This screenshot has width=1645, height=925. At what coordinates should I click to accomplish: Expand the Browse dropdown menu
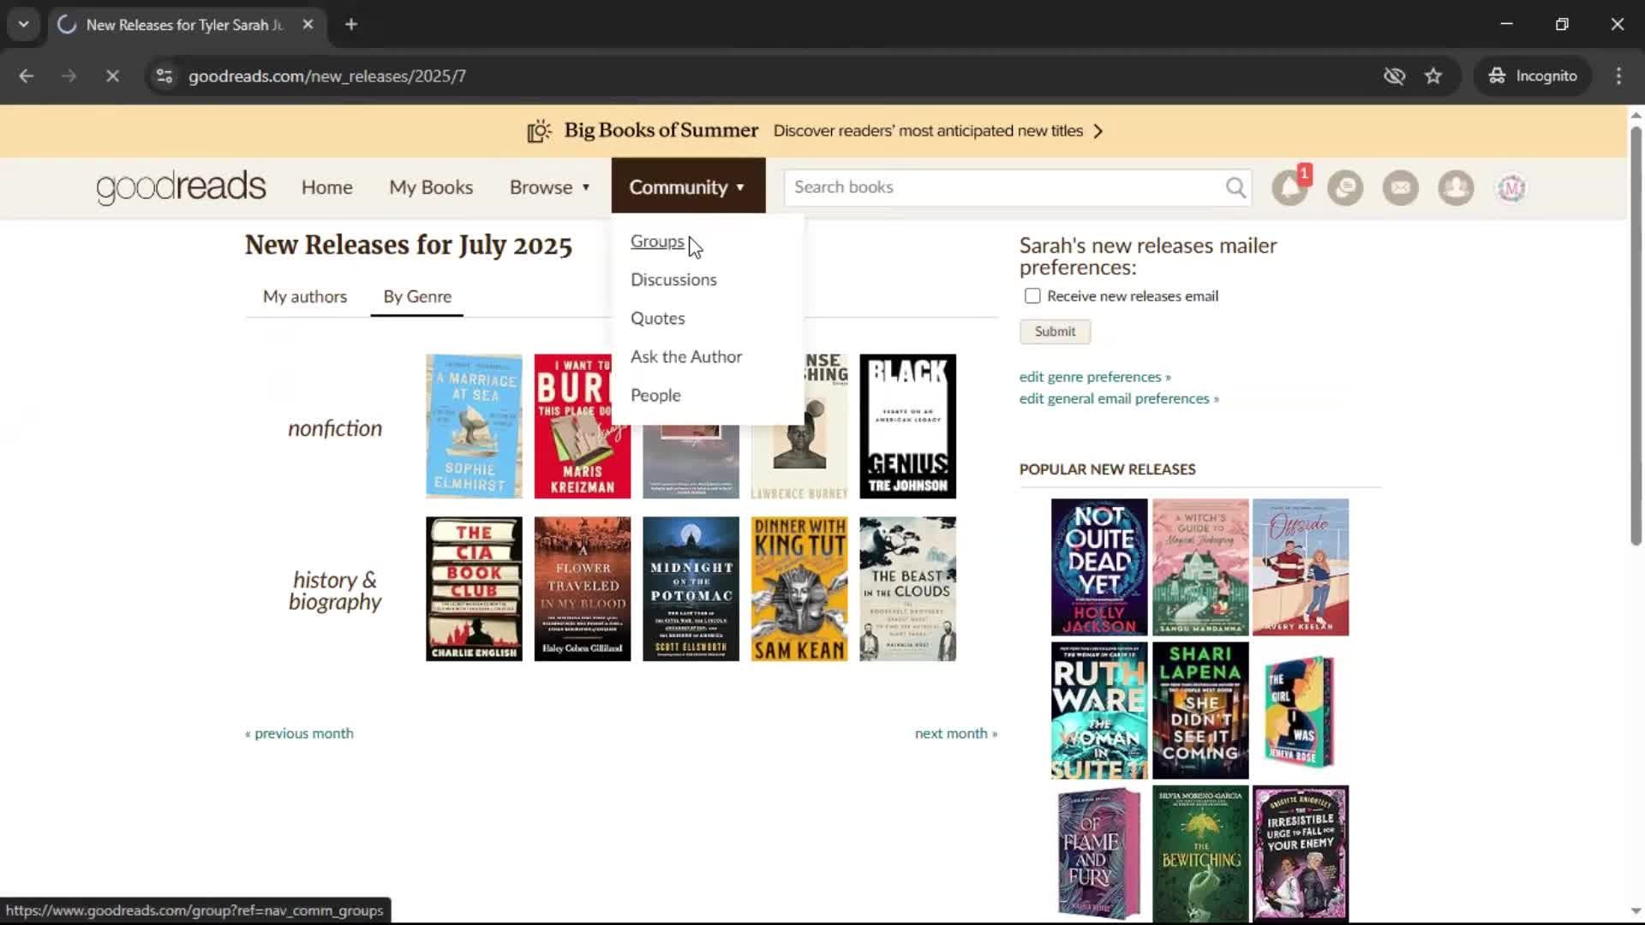(549, 187)
